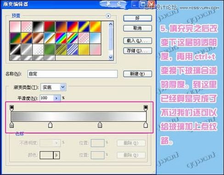This screenshot has width=224, height=175.
Task: Select the full spectrum rainbow preset
Action: (61, 38)
